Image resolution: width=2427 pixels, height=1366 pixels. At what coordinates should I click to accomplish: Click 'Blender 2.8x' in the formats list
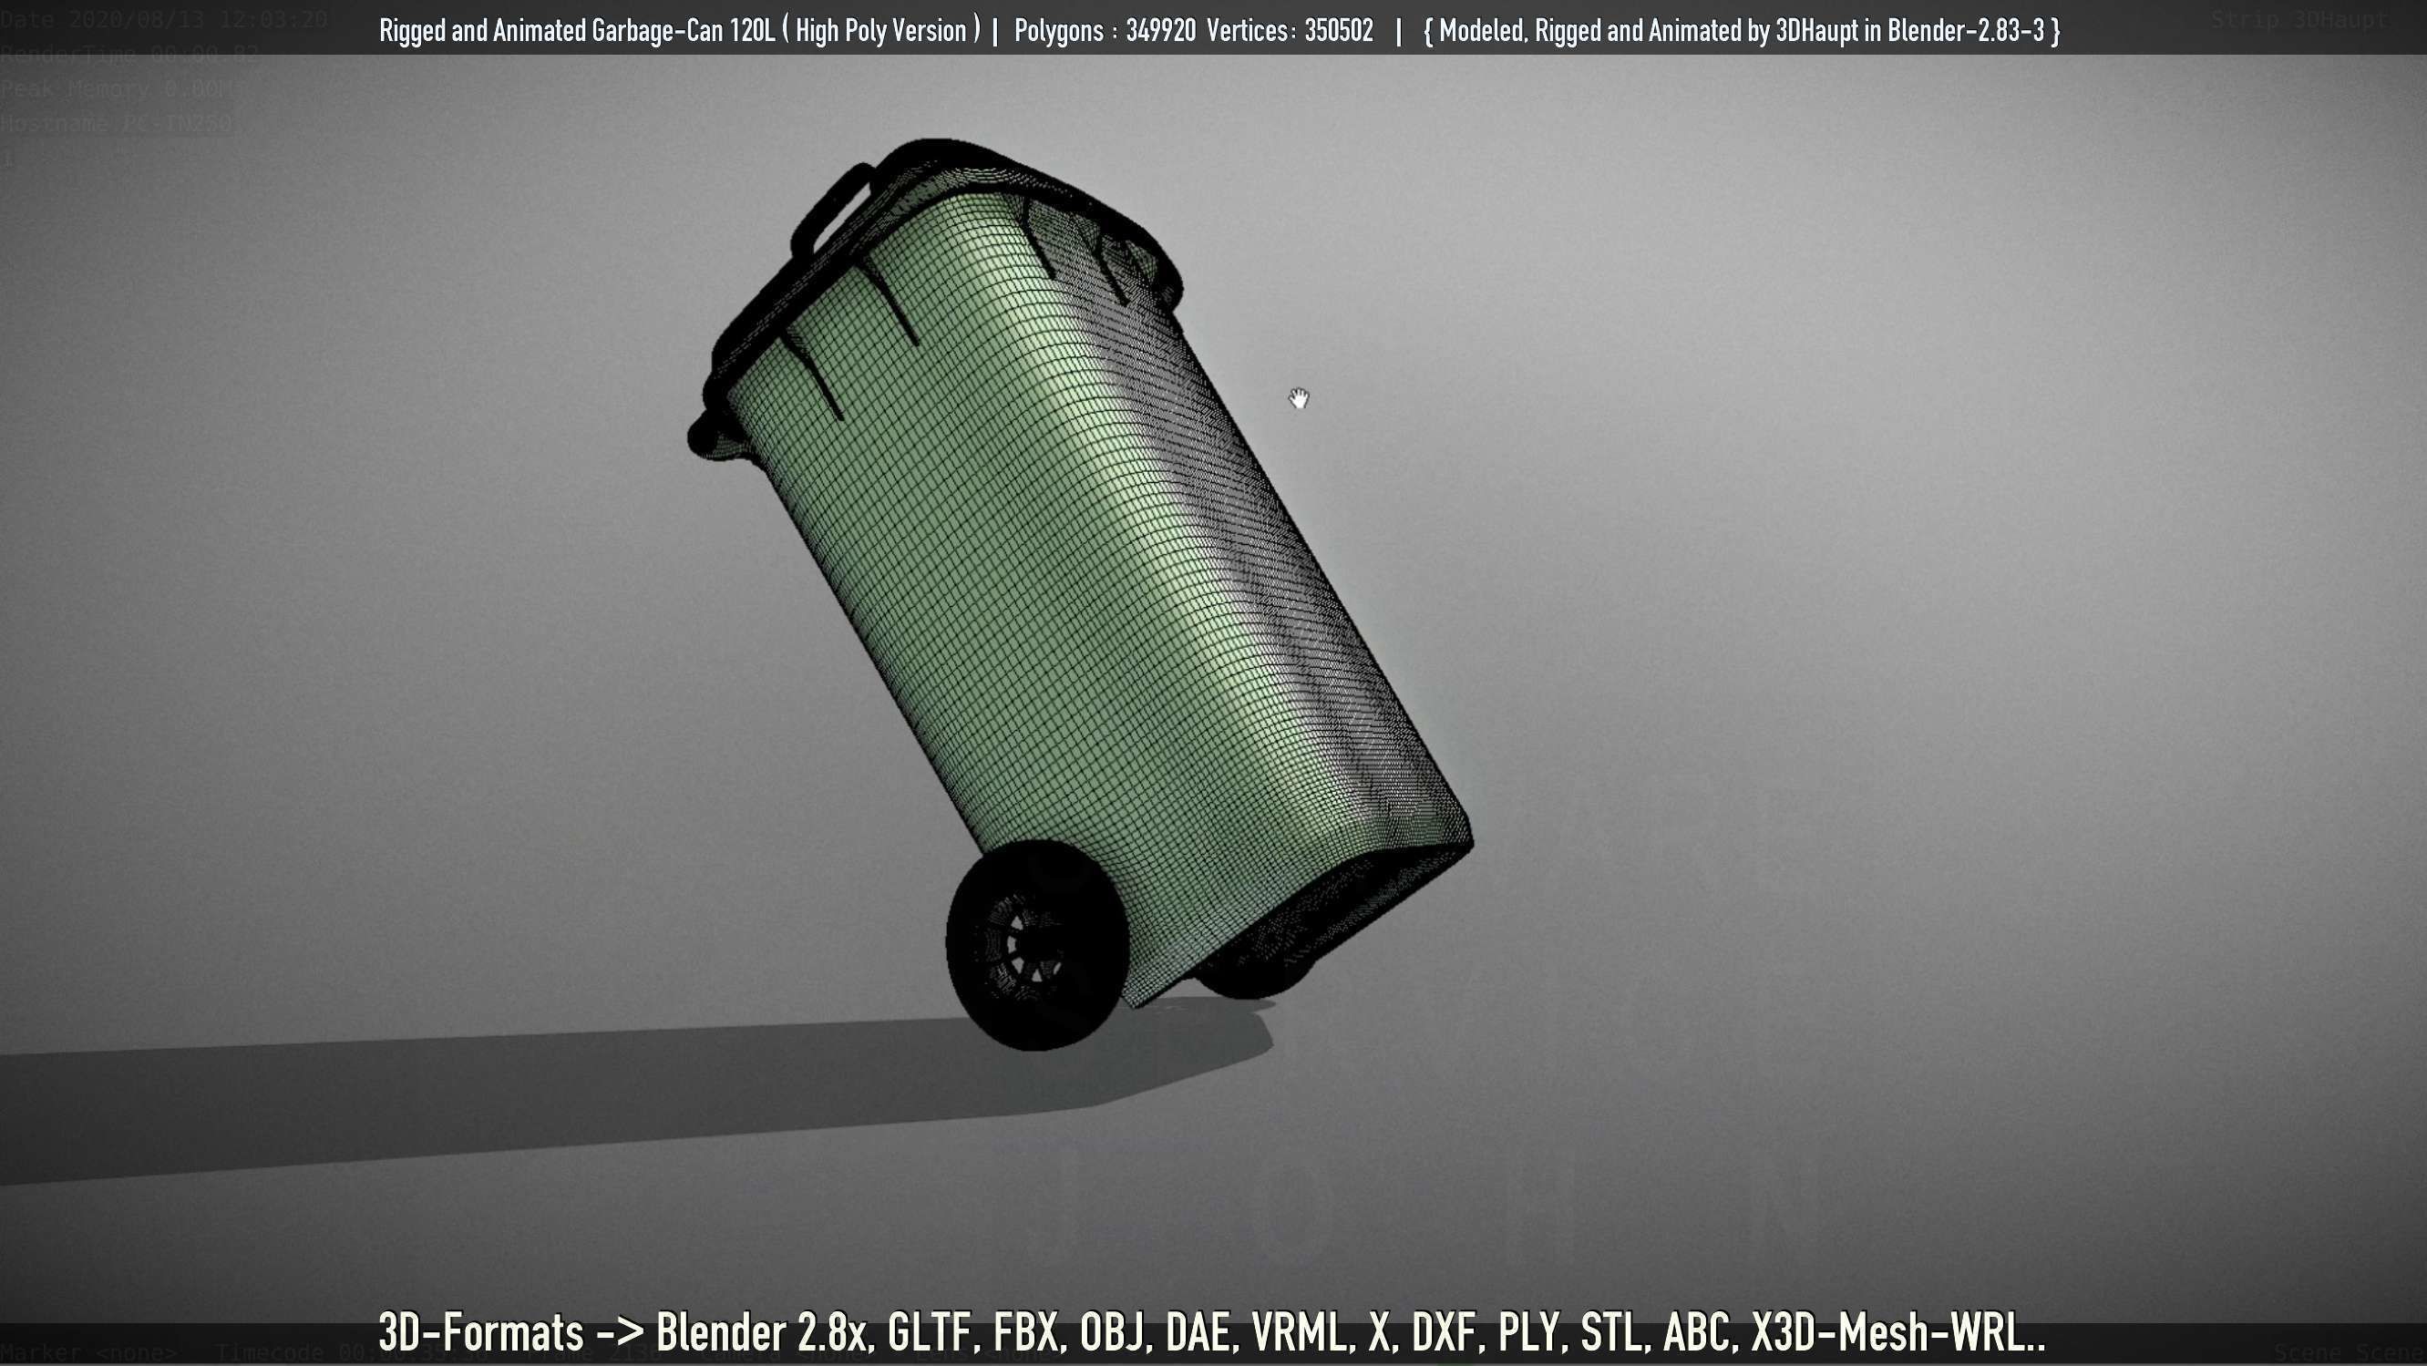pyautogui.click(x=760, y=1332)
